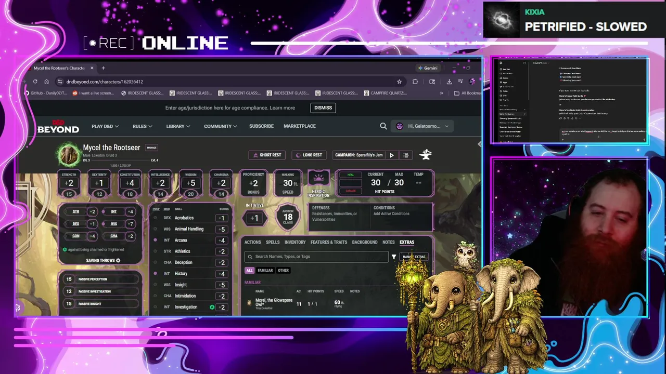Image resolution: width=666 pixels, height=374 pixels.
Task: Click the DAMAGE button
Action: (350, 191)
